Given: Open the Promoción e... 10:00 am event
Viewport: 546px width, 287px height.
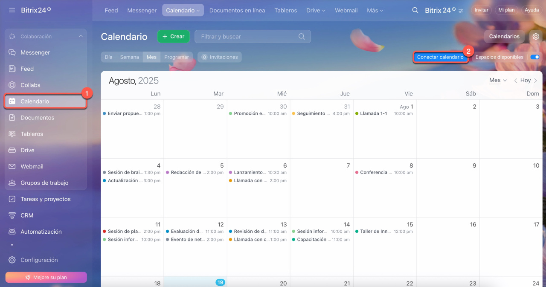Looking at the screenshot, I should coord(258,114).
